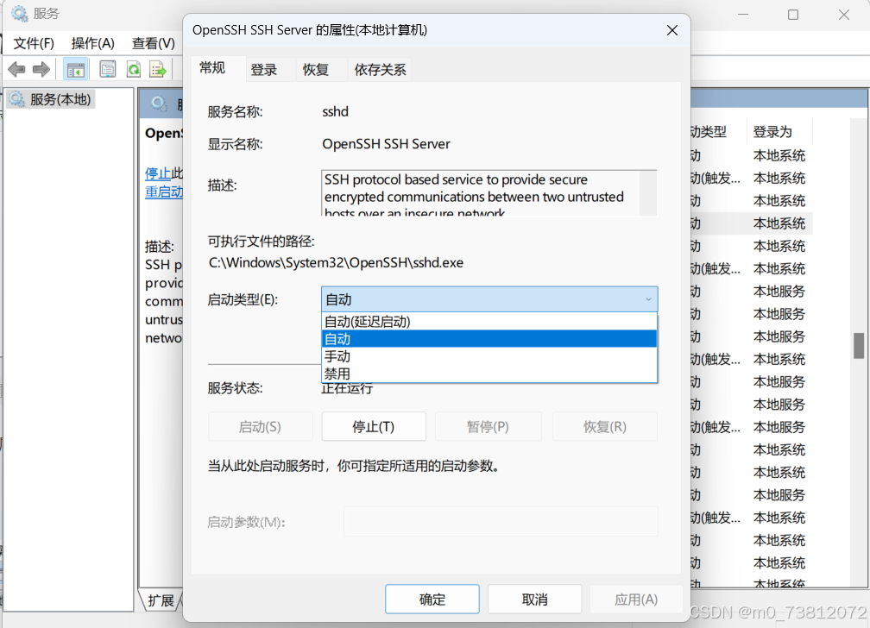Choose 禁用 from the startup type list
Viewport: 870px width, 628px height.
(489, 374)
